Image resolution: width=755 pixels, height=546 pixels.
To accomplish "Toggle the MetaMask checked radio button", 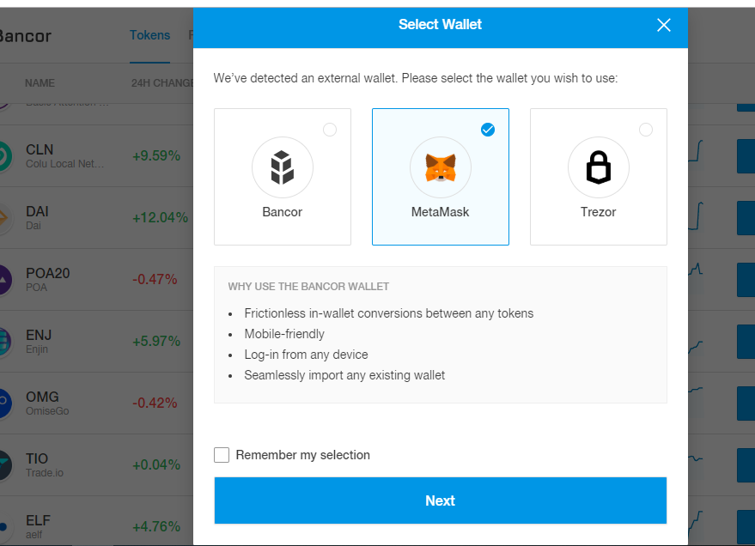I will tap(488, 130).
